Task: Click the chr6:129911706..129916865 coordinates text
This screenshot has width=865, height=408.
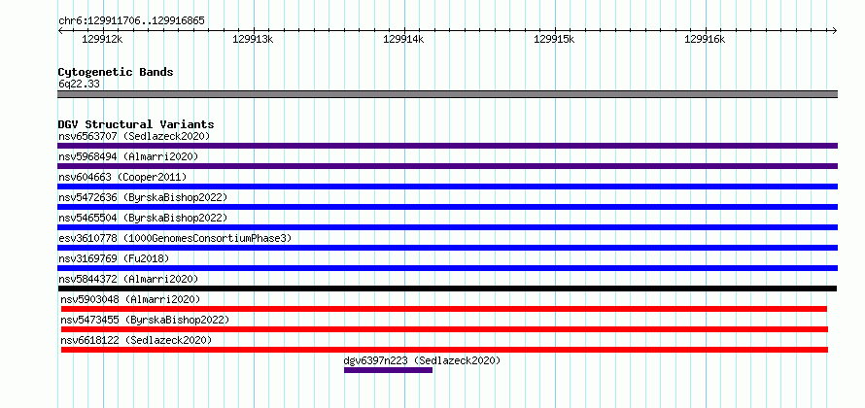Action: pyautogui.click(x=131, y=21)
